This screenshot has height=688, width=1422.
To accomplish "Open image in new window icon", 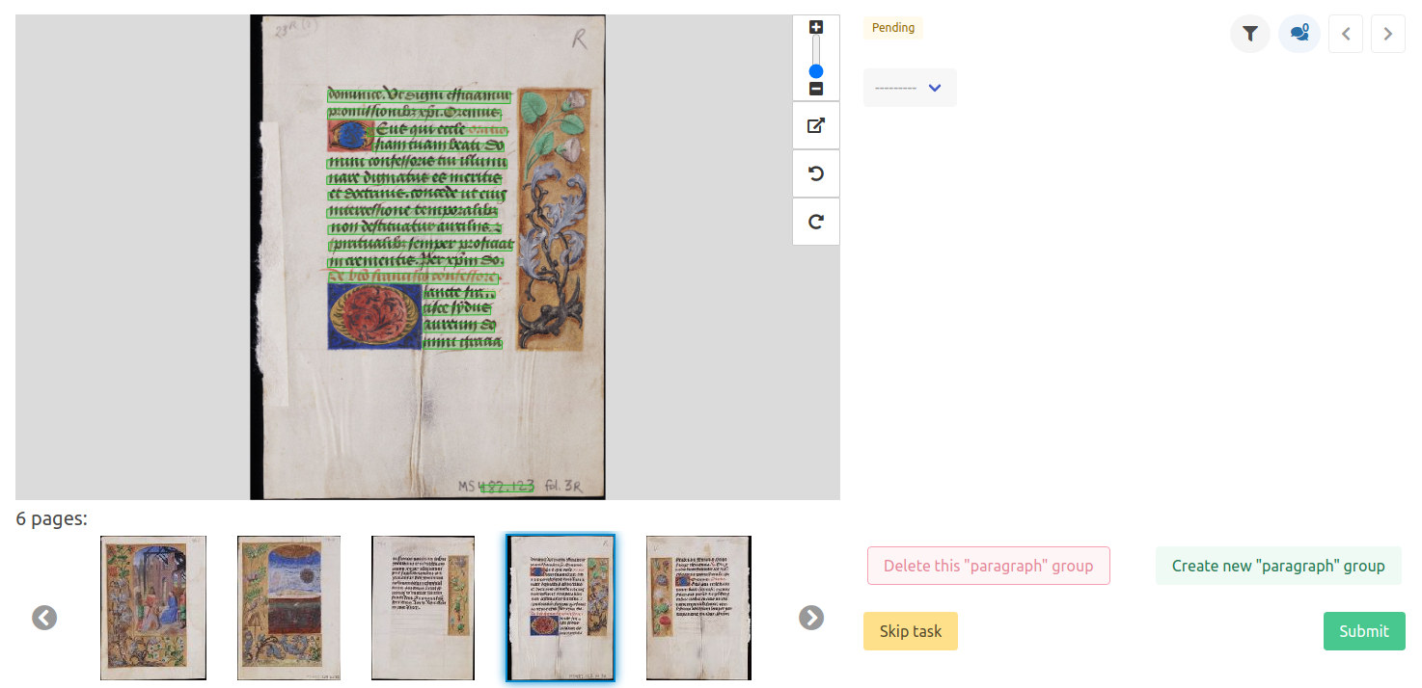I will [x=816, y=126].
